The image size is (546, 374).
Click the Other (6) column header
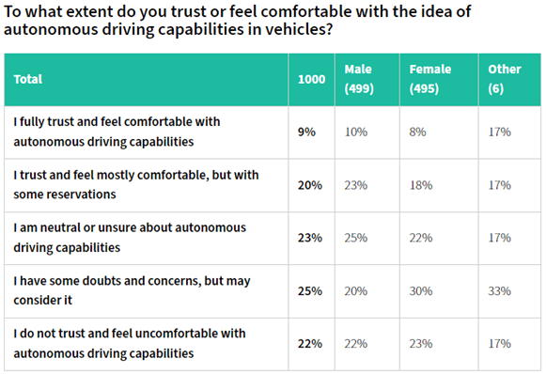tap(509, 79)
